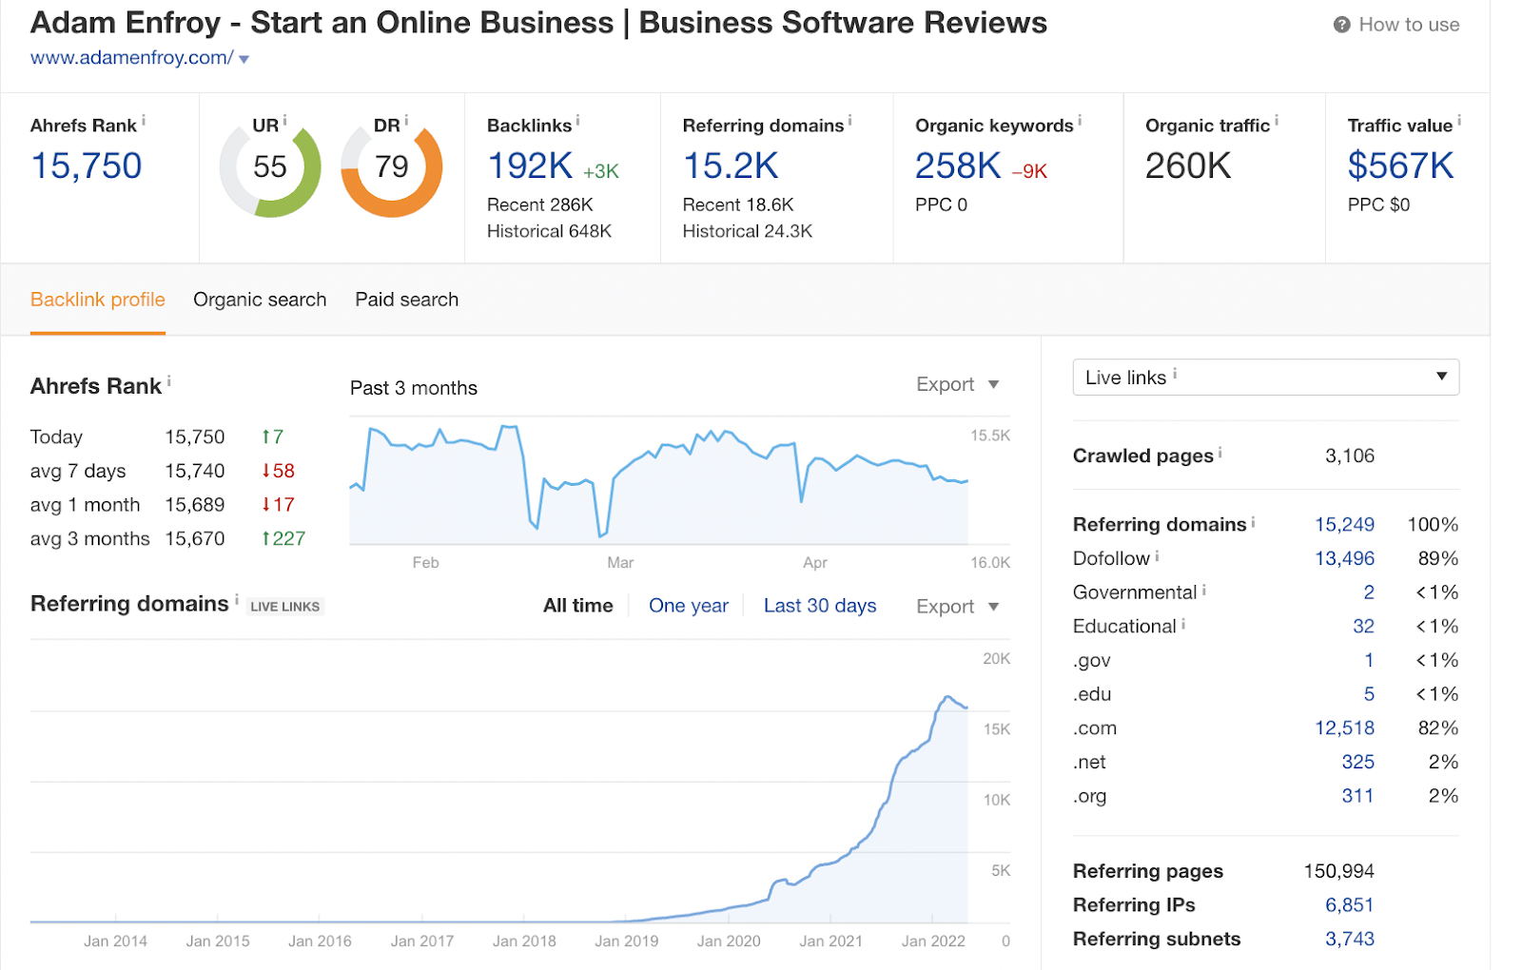The height and width of the screenshot is (970, 1522).
Task: Click the Live links info icon
Action: [x=1175, y=374]
